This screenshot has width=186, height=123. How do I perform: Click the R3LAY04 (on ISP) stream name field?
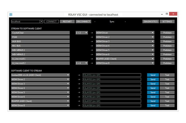[x=112, y=88]
